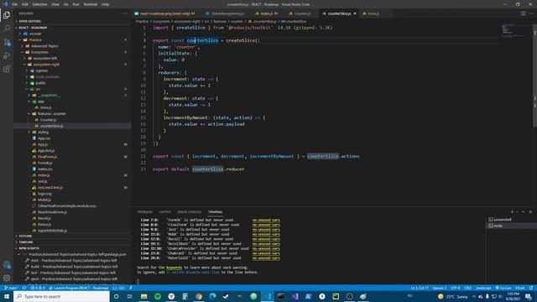Click the notifications bell in status bar
Screen dimensions: 537x302
click(531, 288)
